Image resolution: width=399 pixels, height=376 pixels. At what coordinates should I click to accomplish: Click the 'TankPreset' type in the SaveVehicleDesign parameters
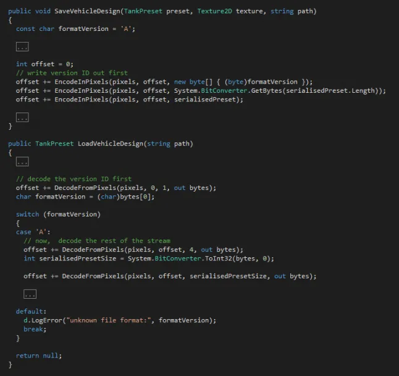[x=143, y=11]
